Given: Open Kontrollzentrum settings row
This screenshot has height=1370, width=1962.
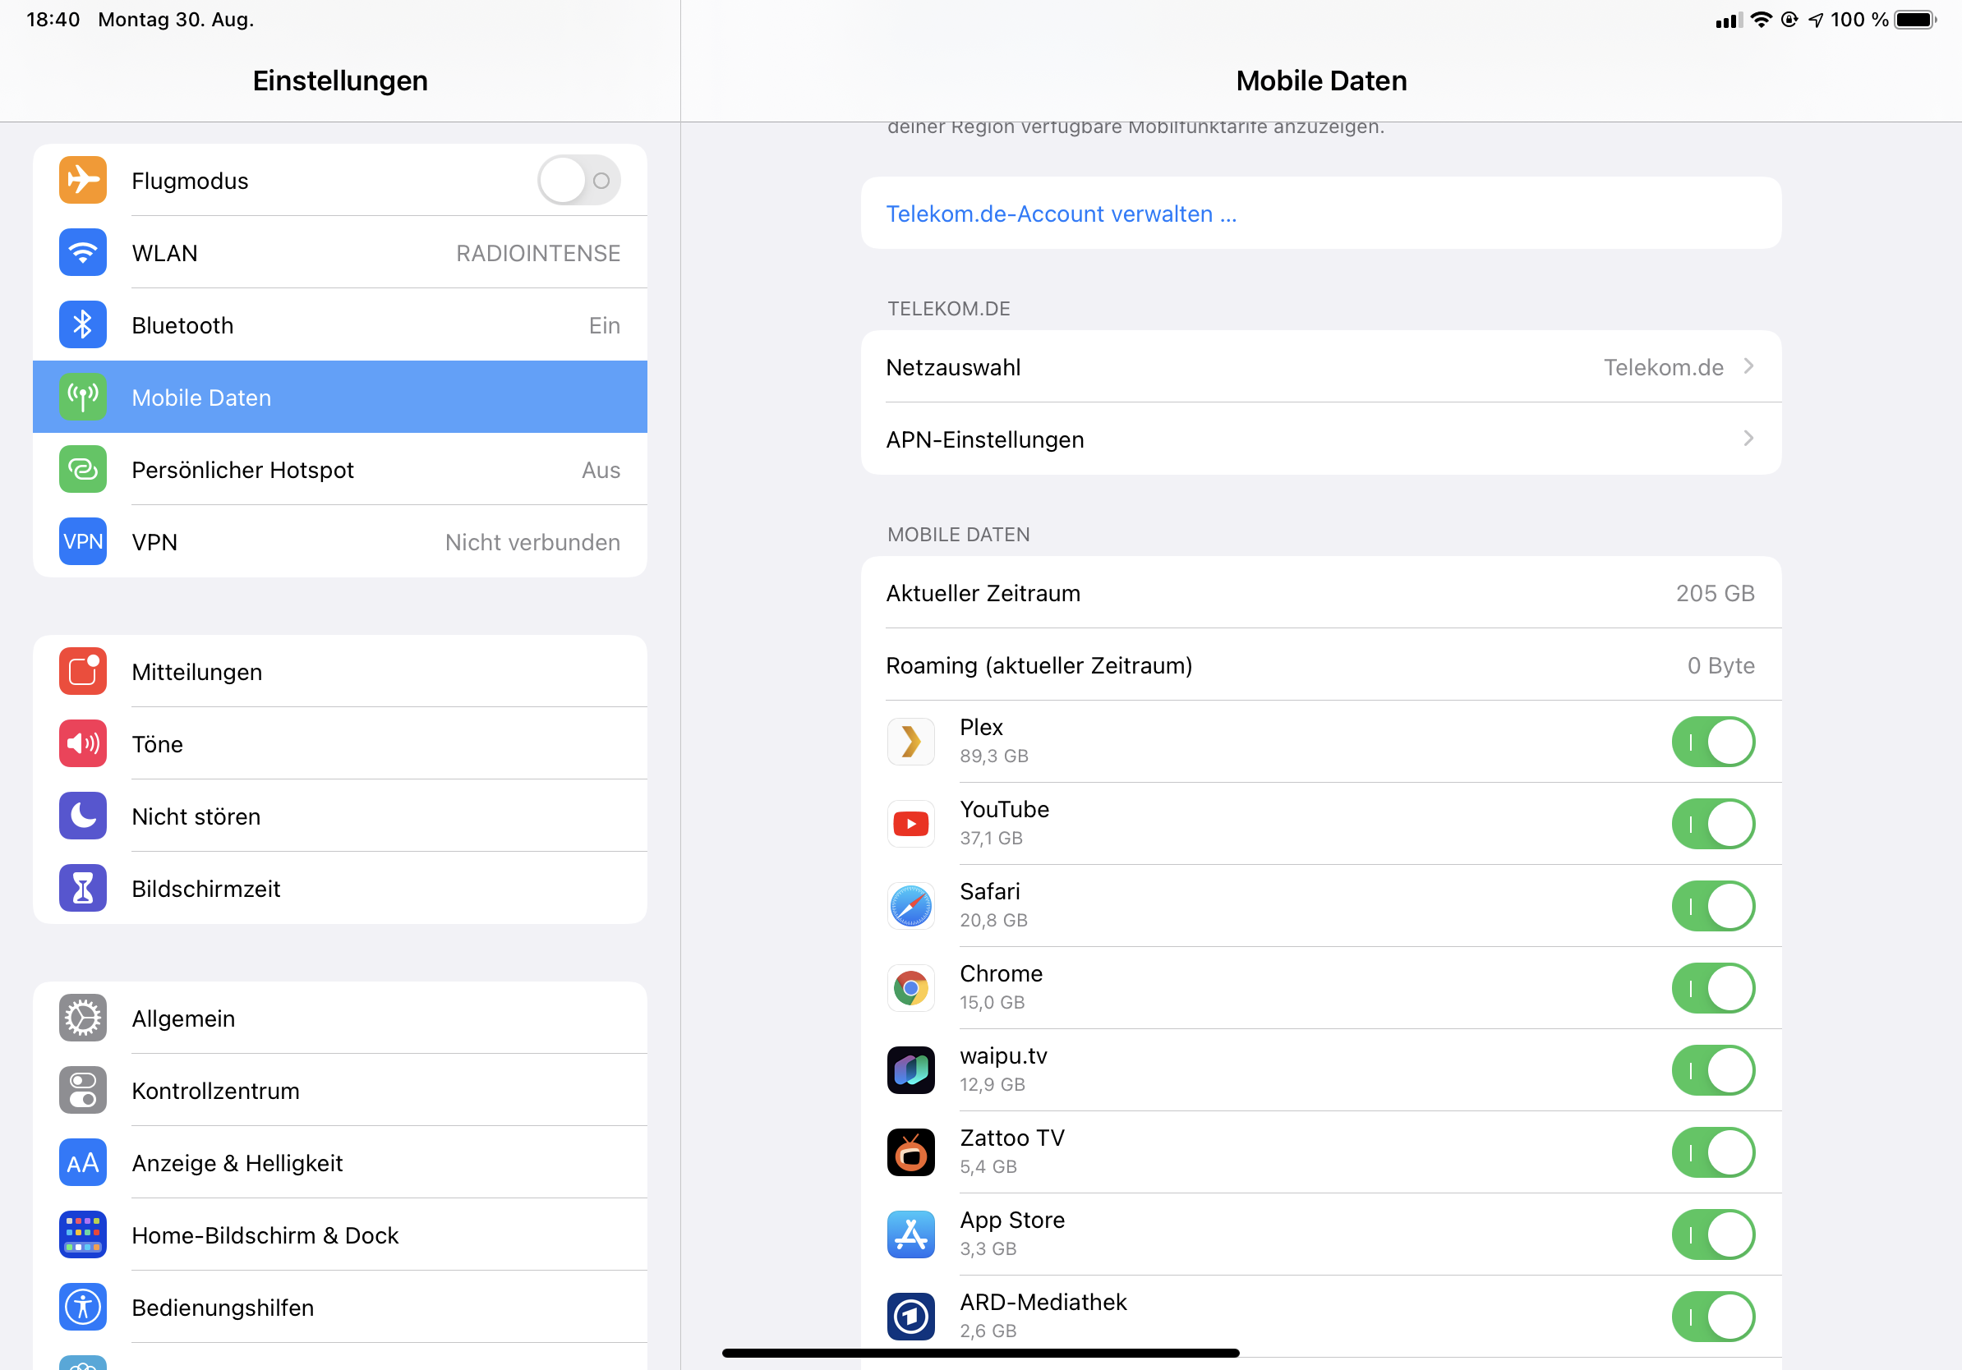Looking at the screenshot, I should pos(340,1091).
